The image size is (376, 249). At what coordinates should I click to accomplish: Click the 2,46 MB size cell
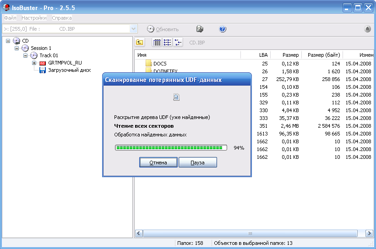pos(290,126)
